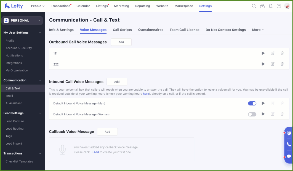This screenshot has width=293, height=171.
Task: Play the 111 voice message
Action: (x=263, y=53)
